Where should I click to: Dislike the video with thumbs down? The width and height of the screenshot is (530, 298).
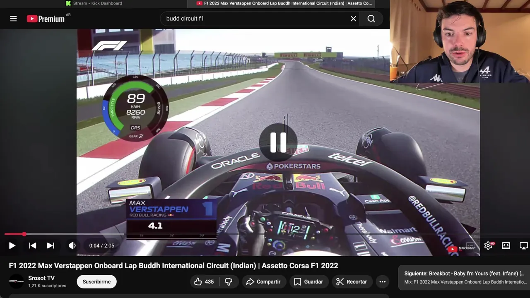coord(229,281)
